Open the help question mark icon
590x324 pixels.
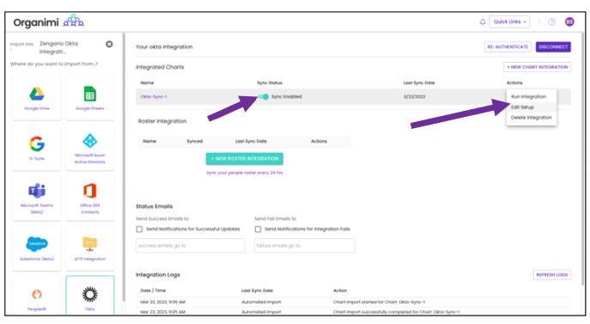(551, 21)
